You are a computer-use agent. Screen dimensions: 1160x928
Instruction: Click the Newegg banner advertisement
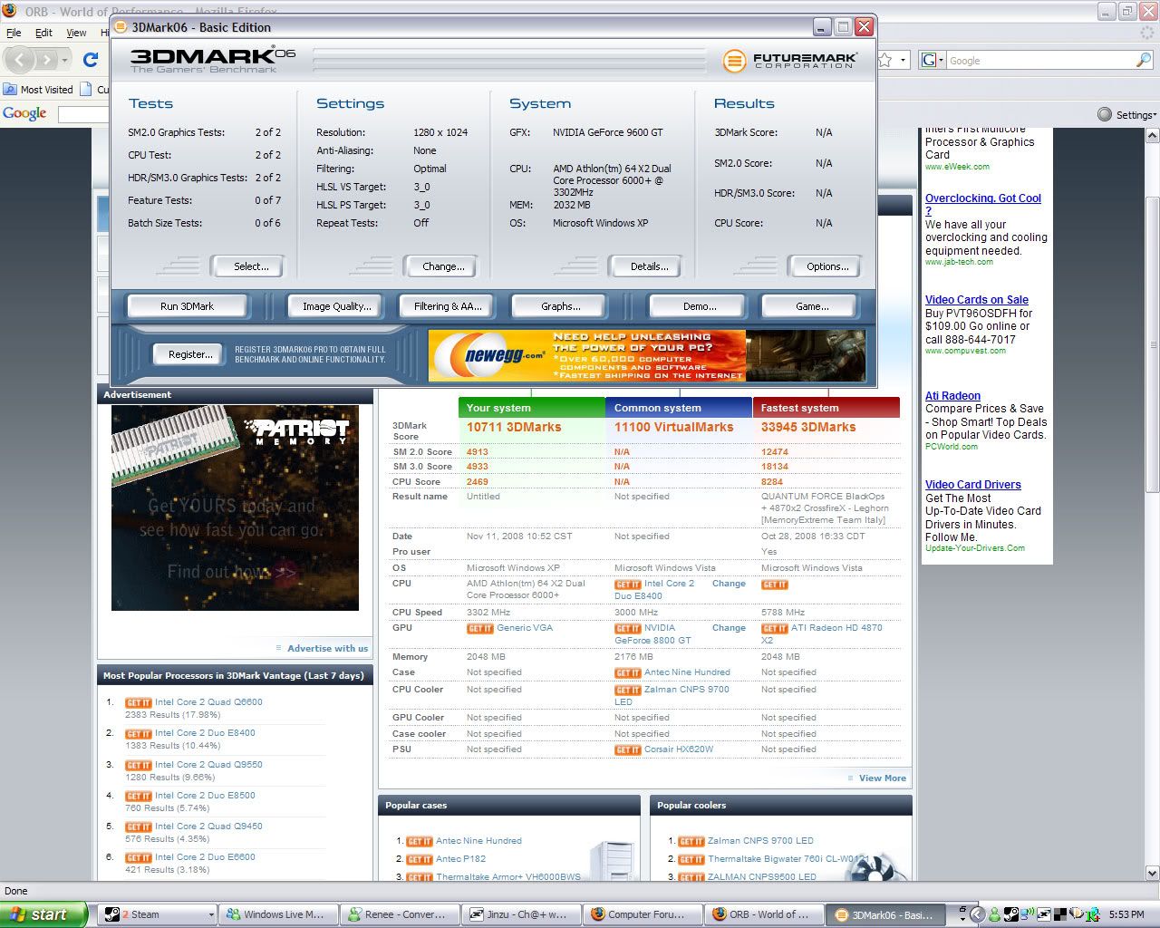coord(647,354)
